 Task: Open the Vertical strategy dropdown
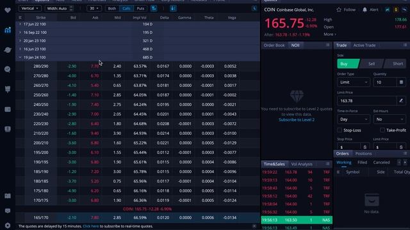30,8
